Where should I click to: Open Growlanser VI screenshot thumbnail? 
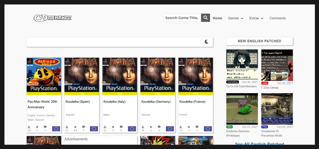coord(277,109)
